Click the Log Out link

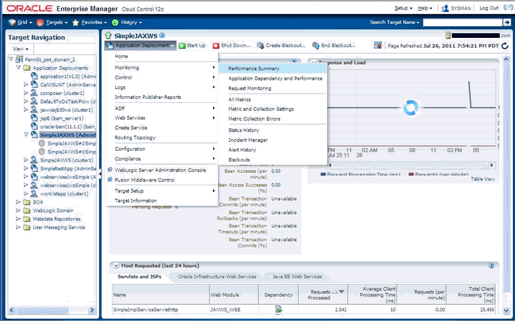click(489, 8)
